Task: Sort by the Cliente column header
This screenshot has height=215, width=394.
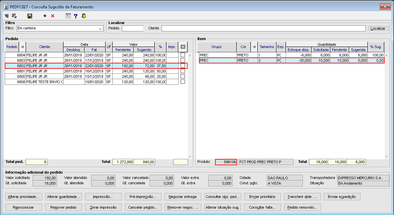Action: (x=44, y=47)
